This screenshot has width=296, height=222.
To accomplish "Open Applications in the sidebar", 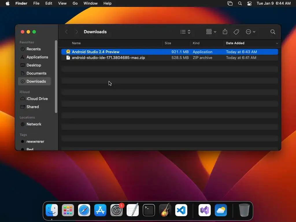I will 34,57.
